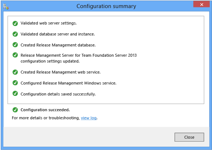Select the text 'Validated web server settings.'
The height and width of the screenshot is (150, 212).
click(49, 23)
